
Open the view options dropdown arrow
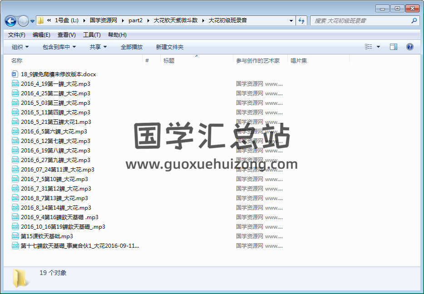[378, 47]
